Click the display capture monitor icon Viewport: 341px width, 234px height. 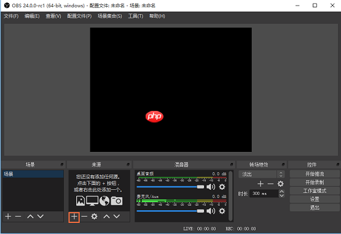tap(92, 201)
